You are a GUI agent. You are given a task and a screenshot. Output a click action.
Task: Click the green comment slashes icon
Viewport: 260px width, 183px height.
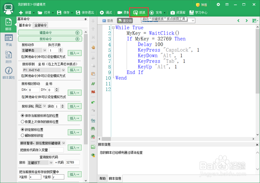coord(93,84)
